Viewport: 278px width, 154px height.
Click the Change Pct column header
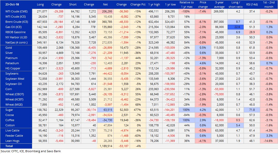click(x=138, y=4)
